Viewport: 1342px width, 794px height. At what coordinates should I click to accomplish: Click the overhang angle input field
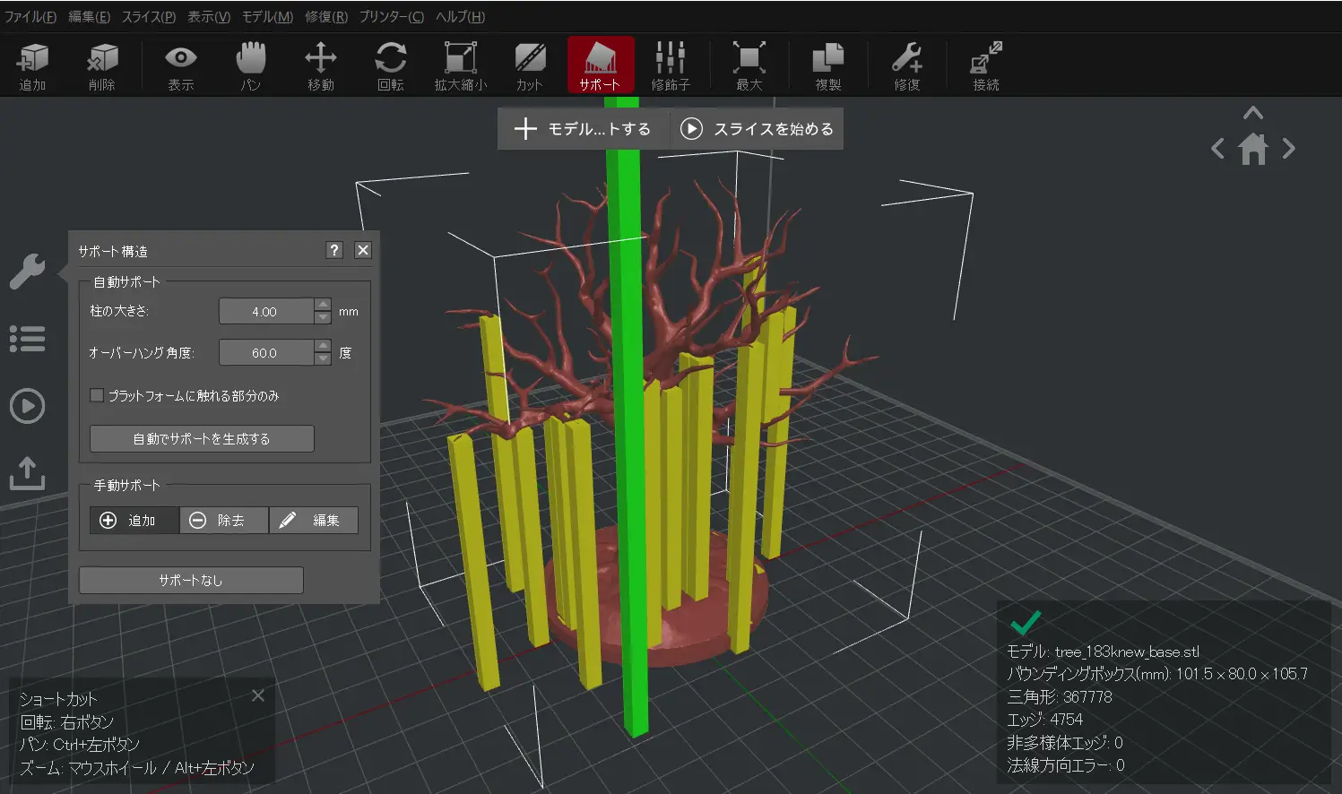tap(265, 353)
